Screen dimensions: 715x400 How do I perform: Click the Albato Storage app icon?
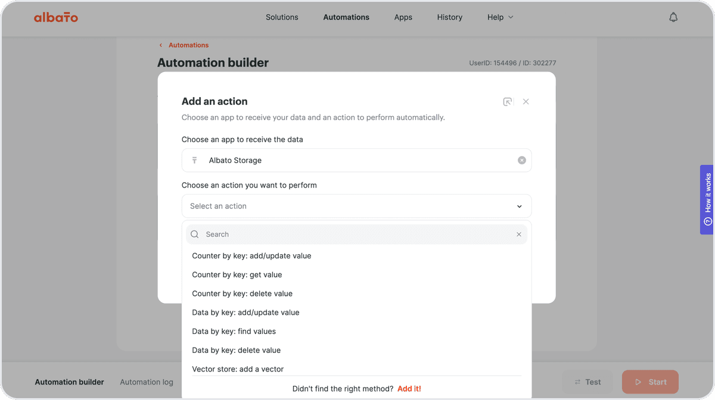[x=194, y=160]
